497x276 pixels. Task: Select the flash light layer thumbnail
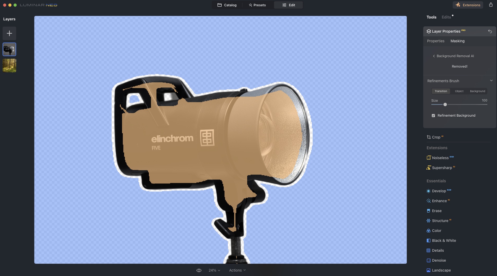[9, 49]
